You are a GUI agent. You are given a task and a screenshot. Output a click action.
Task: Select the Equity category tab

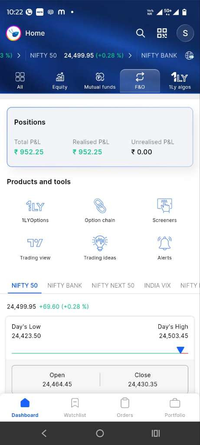60,81
